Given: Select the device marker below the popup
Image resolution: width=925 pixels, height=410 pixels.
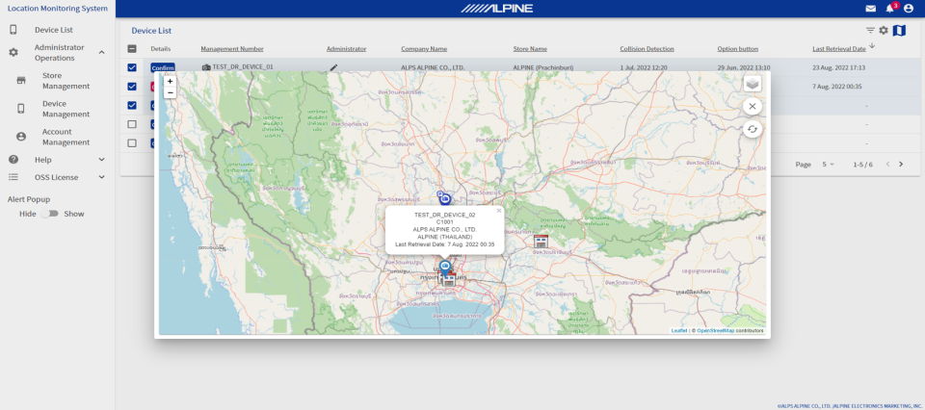Looking at the screenshot, I should (445, 267).
